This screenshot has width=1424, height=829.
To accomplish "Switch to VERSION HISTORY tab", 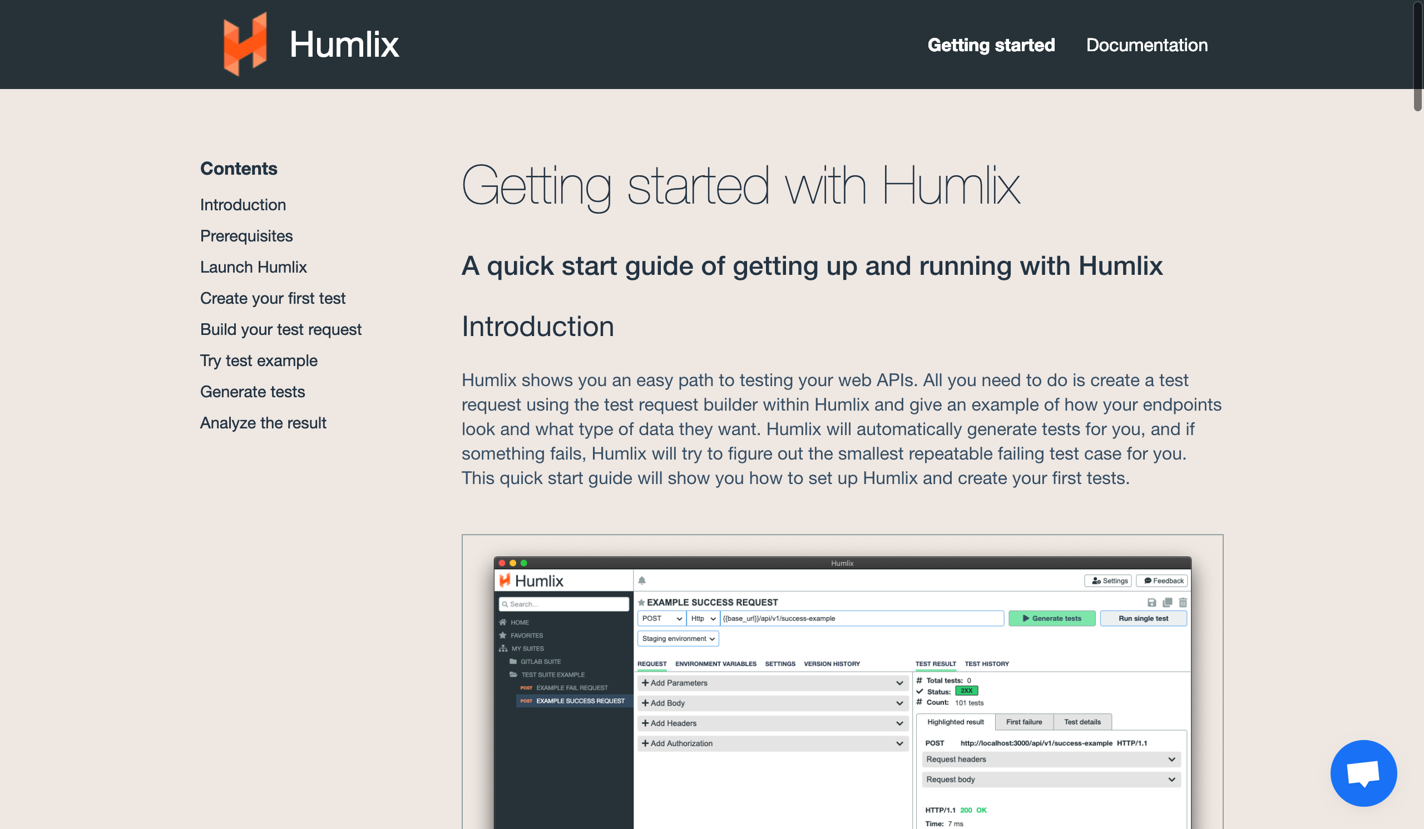I will point(831,664).
